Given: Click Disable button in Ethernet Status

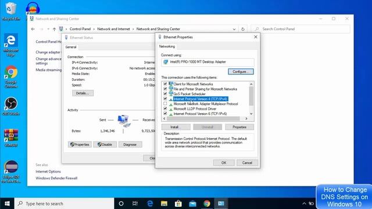Looking at the screenshot, I should [x=105, y=145].
